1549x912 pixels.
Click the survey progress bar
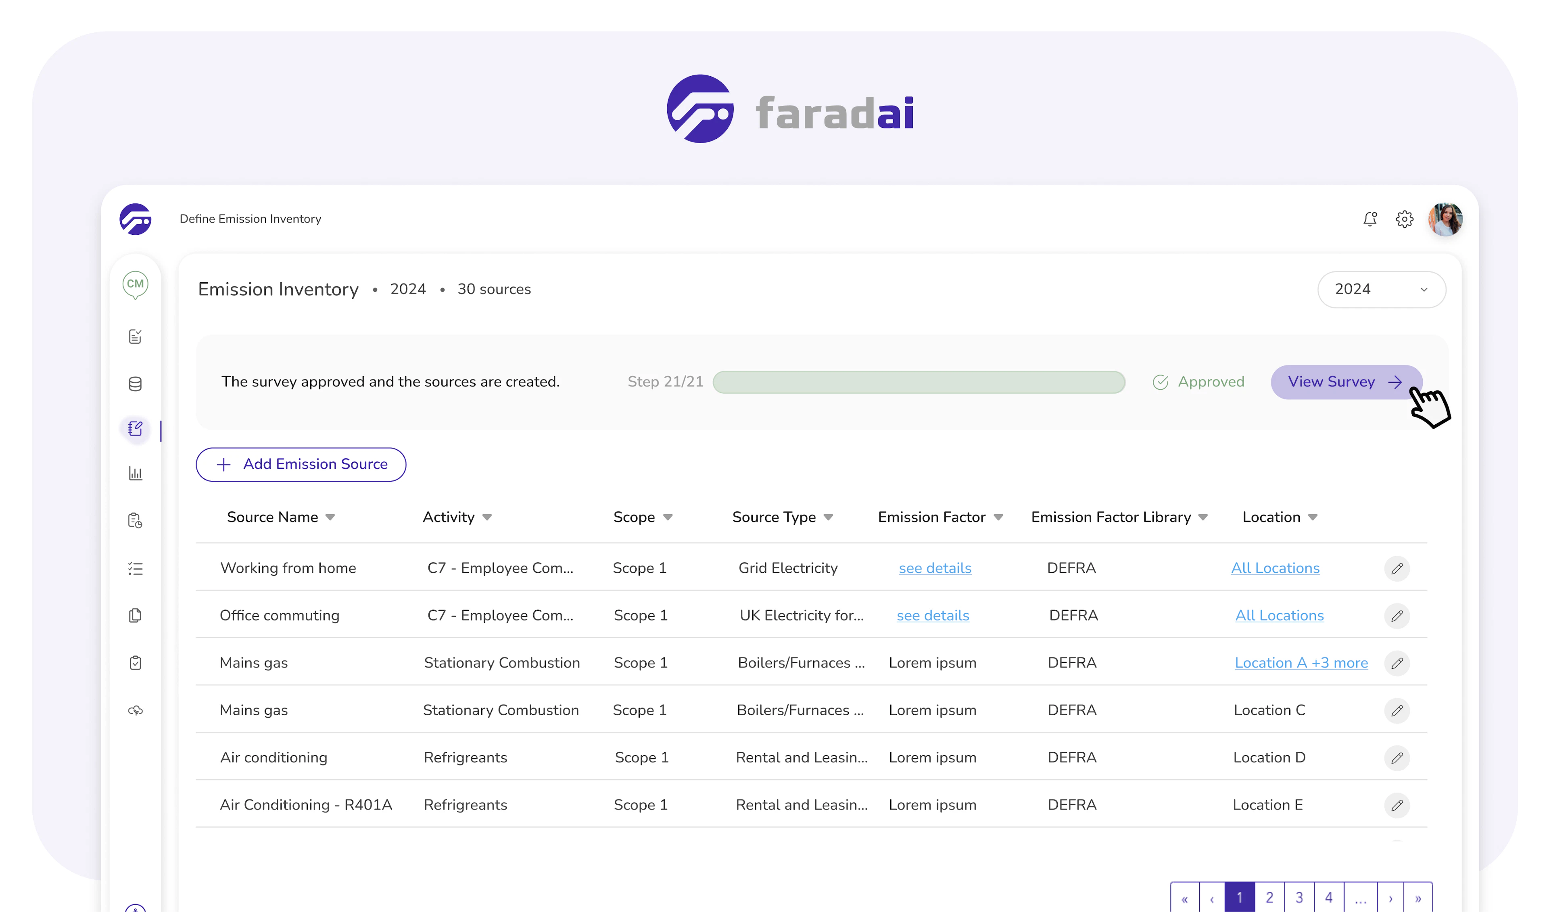919,382
